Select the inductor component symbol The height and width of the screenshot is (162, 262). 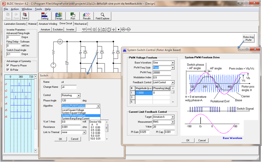coord(89,30)
